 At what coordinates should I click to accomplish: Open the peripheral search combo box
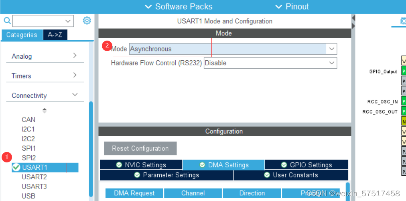pyautogui.click(x=43, y=21)
